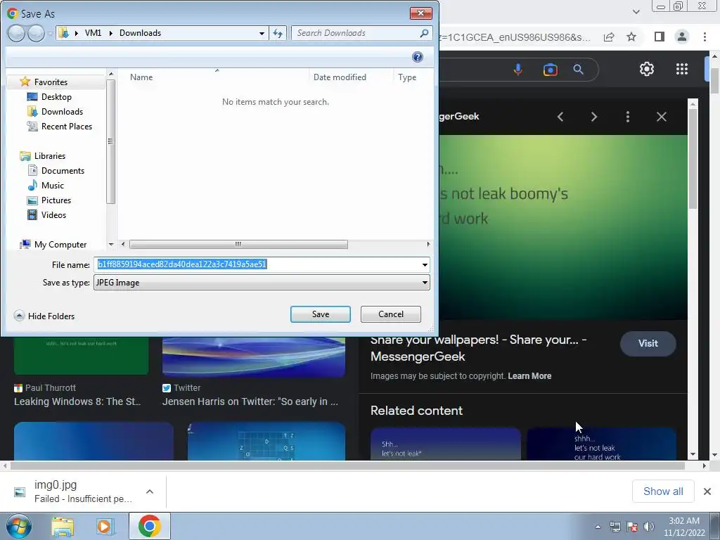The width and height of the screenshot is (720, 540).
Task: Expand the File name history dropdown arrow
Action: (425, 264)
